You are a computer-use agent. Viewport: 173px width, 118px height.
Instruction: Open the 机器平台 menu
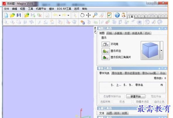(x=41, y=9)
